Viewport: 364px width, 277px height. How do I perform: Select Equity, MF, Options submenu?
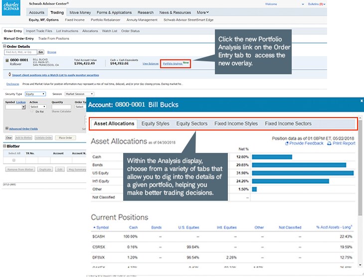click(44, 20)
